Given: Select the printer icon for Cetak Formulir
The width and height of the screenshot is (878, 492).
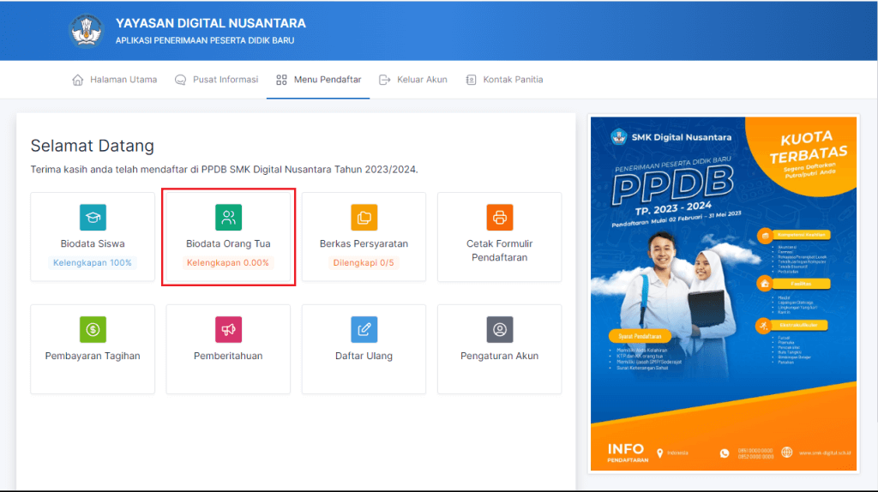Looking at the screenshot, I should coord(499,218).
